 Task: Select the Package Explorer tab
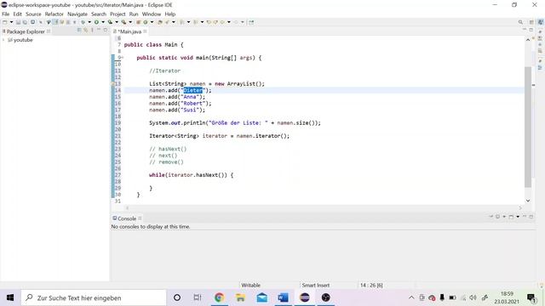point(26,31)
